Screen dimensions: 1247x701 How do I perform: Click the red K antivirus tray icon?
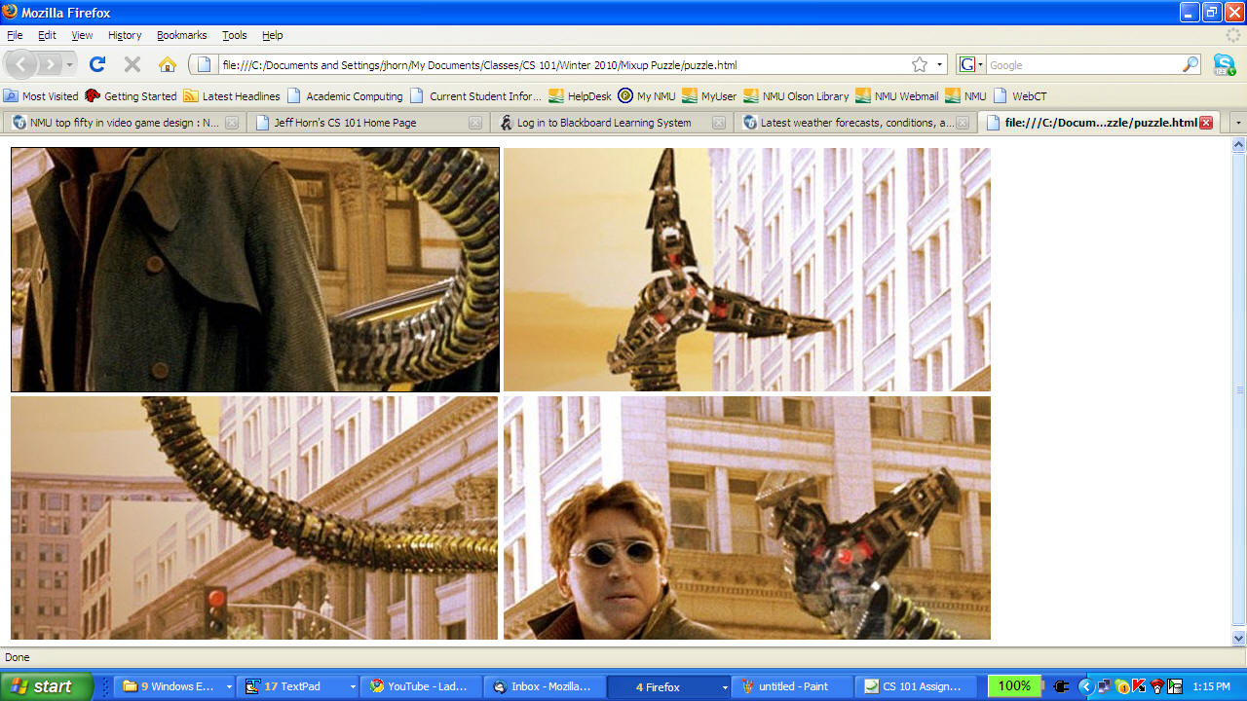(1138, 686)
